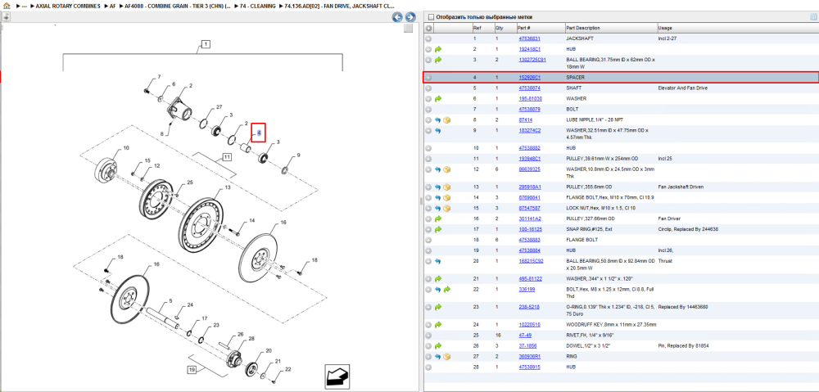
Task: Open the AF breadcrumb item
Action: tap(113, 6)
